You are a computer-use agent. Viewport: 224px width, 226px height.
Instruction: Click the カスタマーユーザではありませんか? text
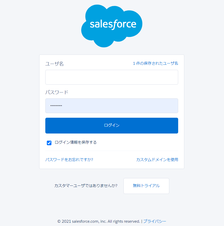86,186
